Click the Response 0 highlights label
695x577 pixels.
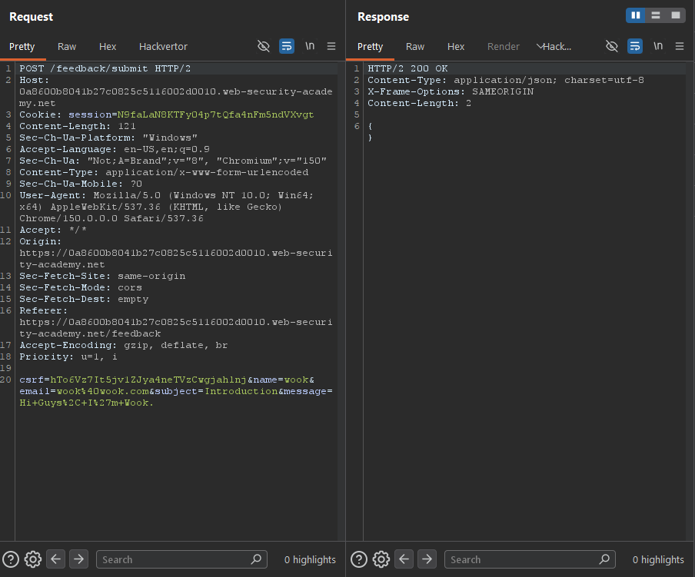pos(658,560)
